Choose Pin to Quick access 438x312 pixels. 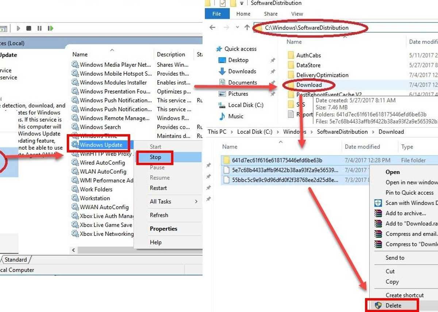pyautogui.click(x=410, y=193)
